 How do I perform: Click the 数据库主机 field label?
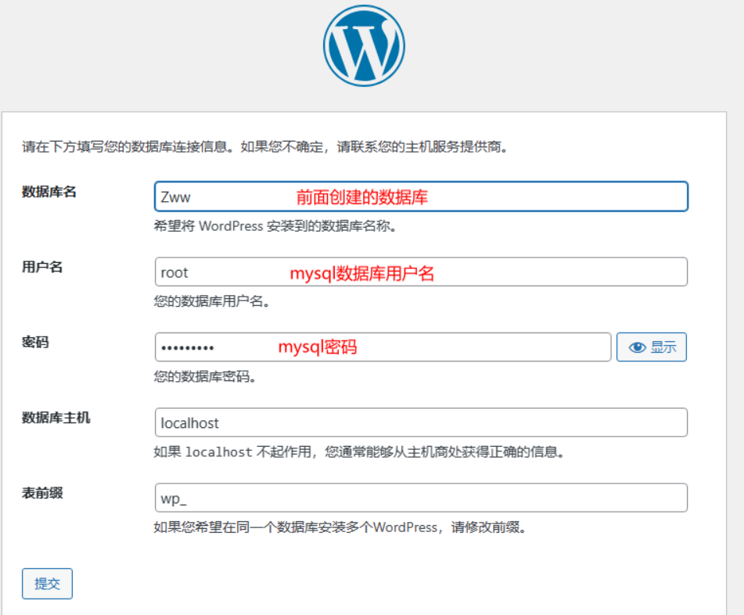tap(56, 417)
